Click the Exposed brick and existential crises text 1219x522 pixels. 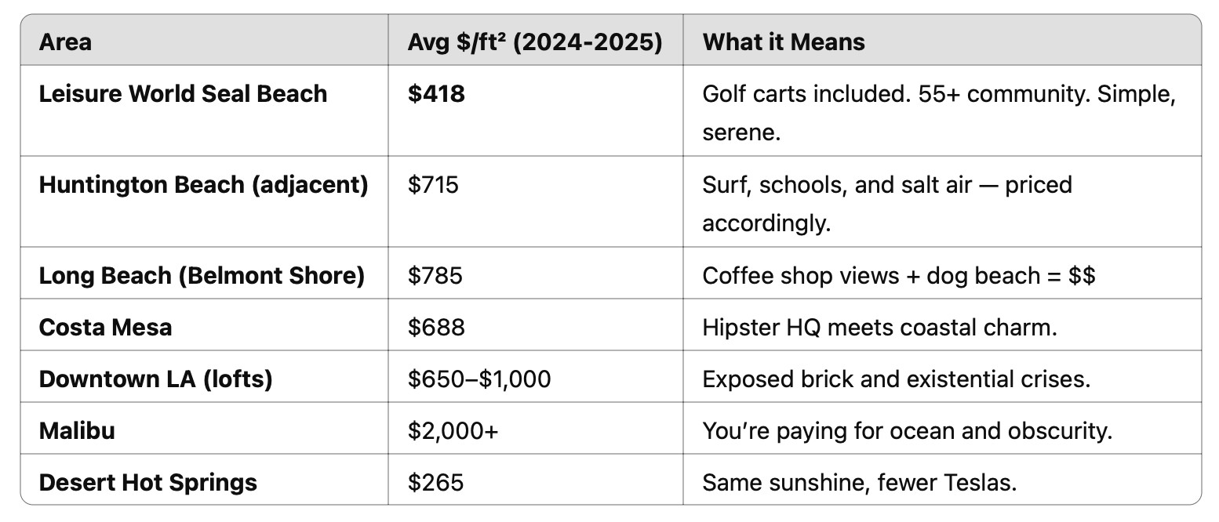pyautogui.click(x=897, y=379)
